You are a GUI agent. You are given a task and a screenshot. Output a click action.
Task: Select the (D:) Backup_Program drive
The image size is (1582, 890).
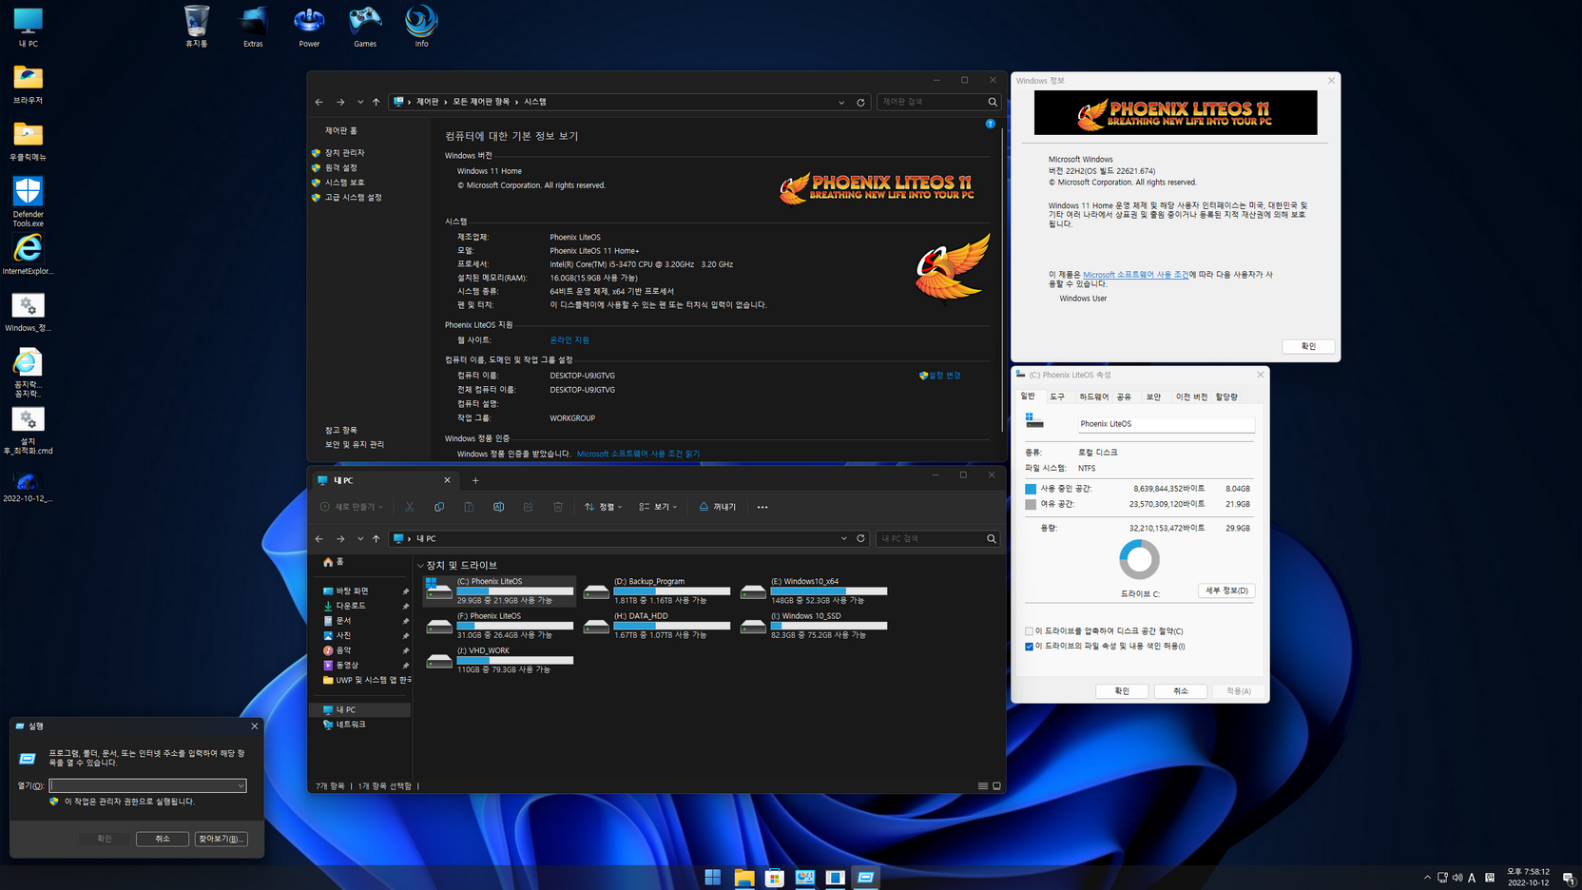coord(657,590)
